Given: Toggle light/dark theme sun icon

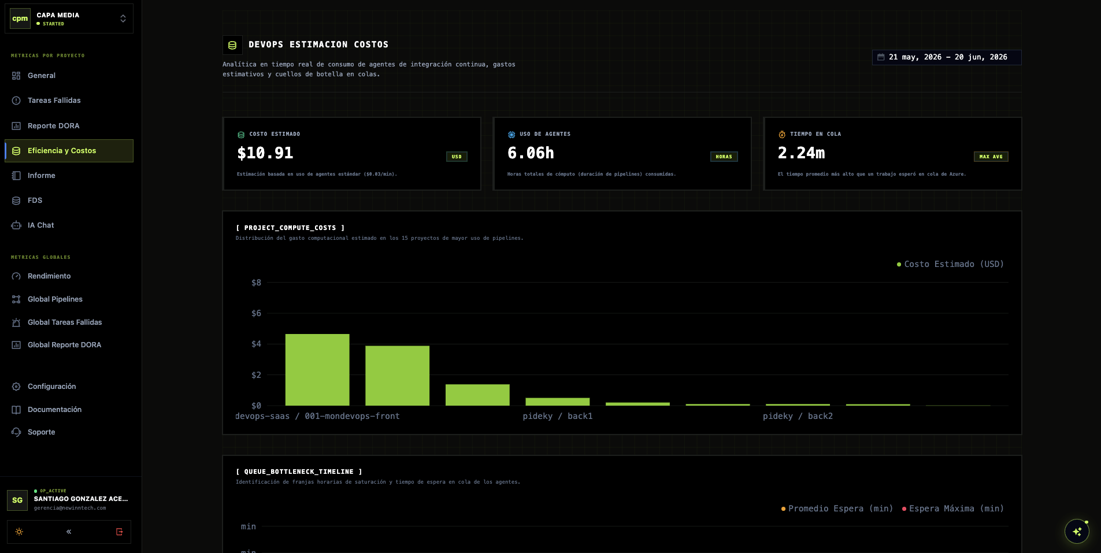Looking at the screenshot, I should tap(19, 532).
